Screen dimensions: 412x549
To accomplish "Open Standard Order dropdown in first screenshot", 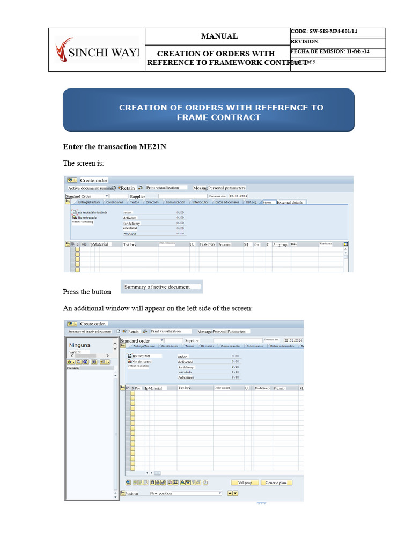I will [x=107, y=196].
